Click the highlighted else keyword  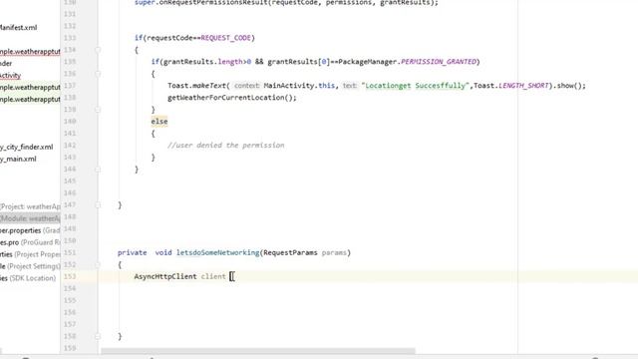click(x=159, y=122)
